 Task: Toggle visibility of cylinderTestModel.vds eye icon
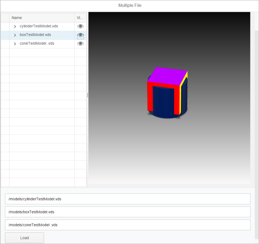(x=80, y=26)
